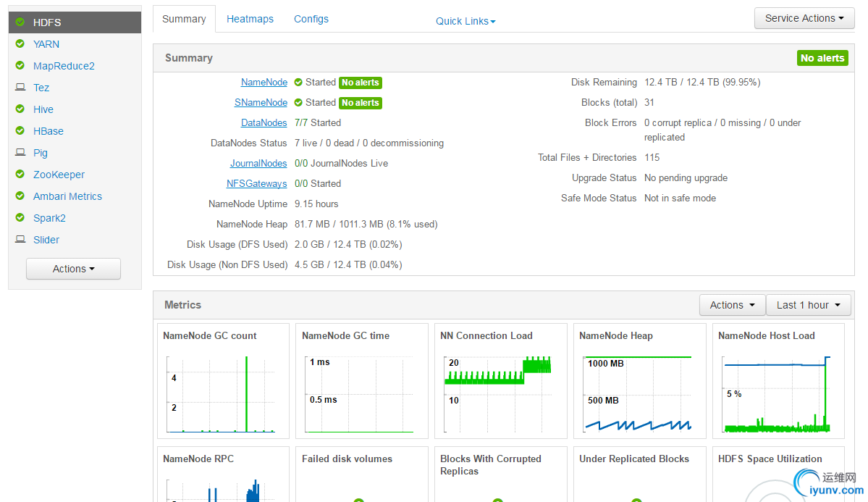Open the DataNodes link
This screenshot has height=502, width=868.
[x=264, y=122]
